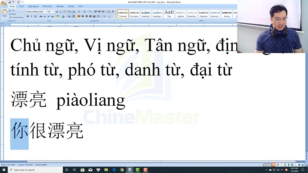Align text left
Image resolution: width=308 pixels, height=173 pixels.
79,16
